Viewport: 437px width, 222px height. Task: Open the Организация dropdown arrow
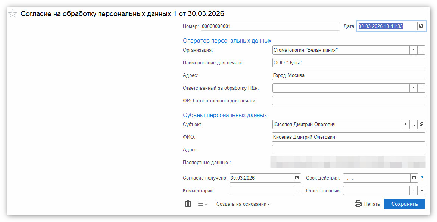[x=413, y=50]
